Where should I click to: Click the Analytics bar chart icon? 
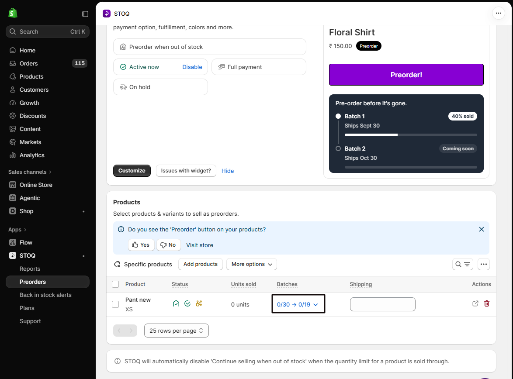[12, 155]
